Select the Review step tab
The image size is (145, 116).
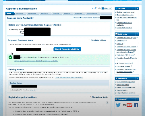(x=56, y=13)
